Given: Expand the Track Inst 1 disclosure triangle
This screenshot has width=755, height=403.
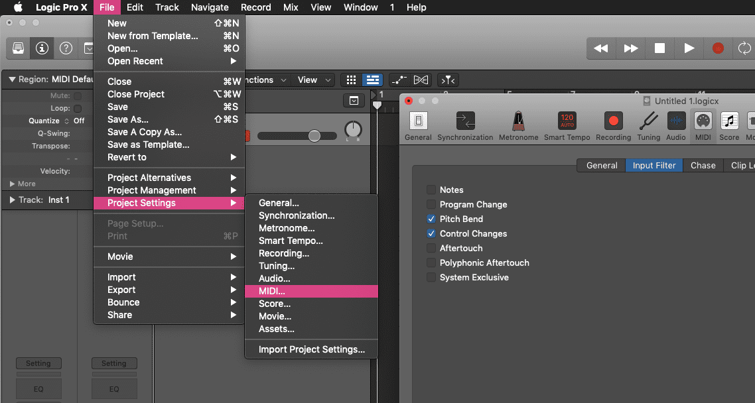Looking at the screenshot, I should [x=12, y=200].
